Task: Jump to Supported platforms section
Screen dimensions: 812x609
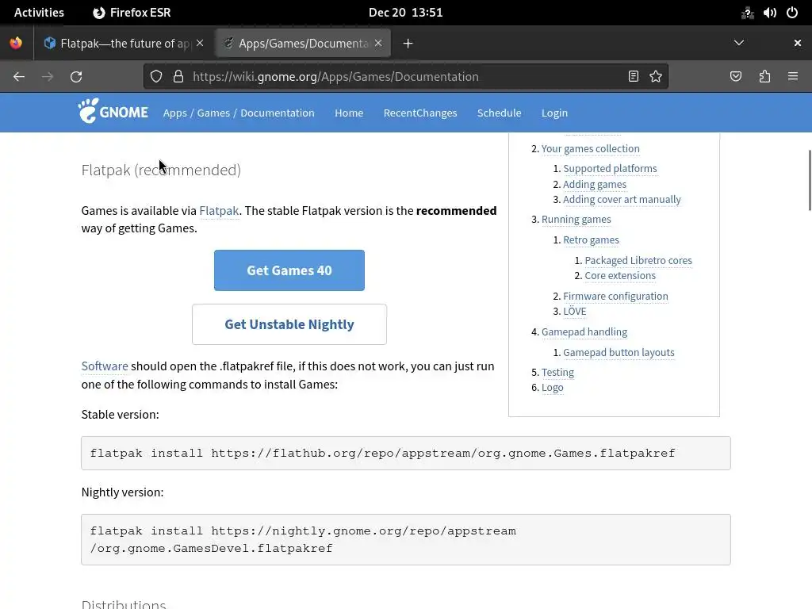Action: (x=610, y=168)
